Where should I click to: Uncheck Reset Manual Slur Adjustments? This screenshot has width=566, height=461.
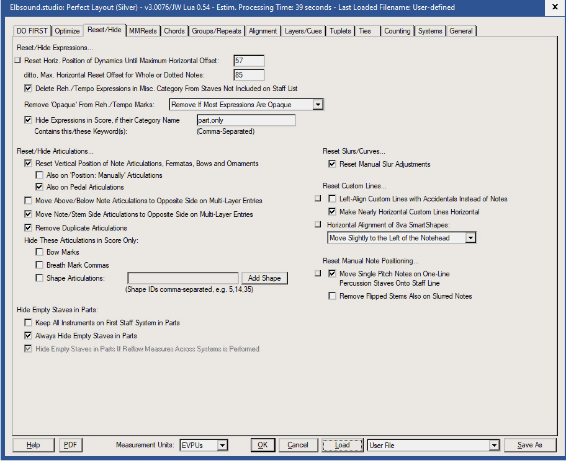pyautogui.click(x=332, y=164)
